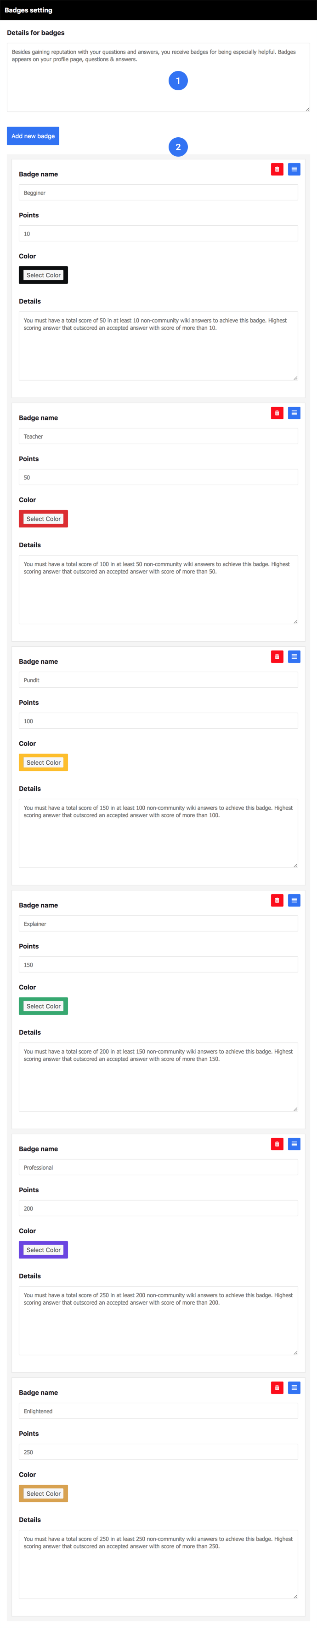
Task: Open the purple Select Color picker for Professional
Action: click(x=44, y=1250)
